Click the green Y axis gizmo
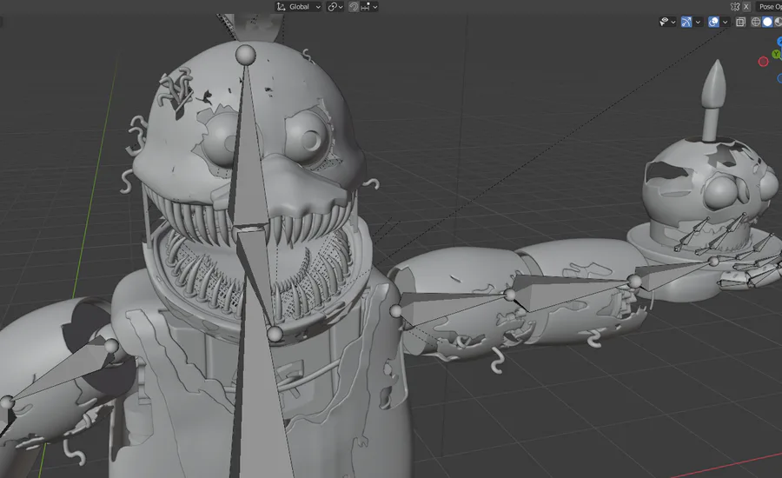782x478 pixels. pyautogui.click(x=776, y=54)
